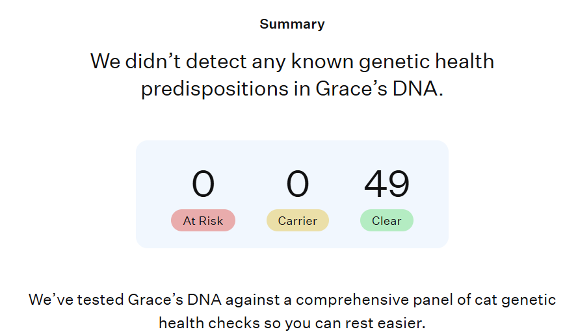Click the "We've tested" paragraph opening

[x=68, y=300]
